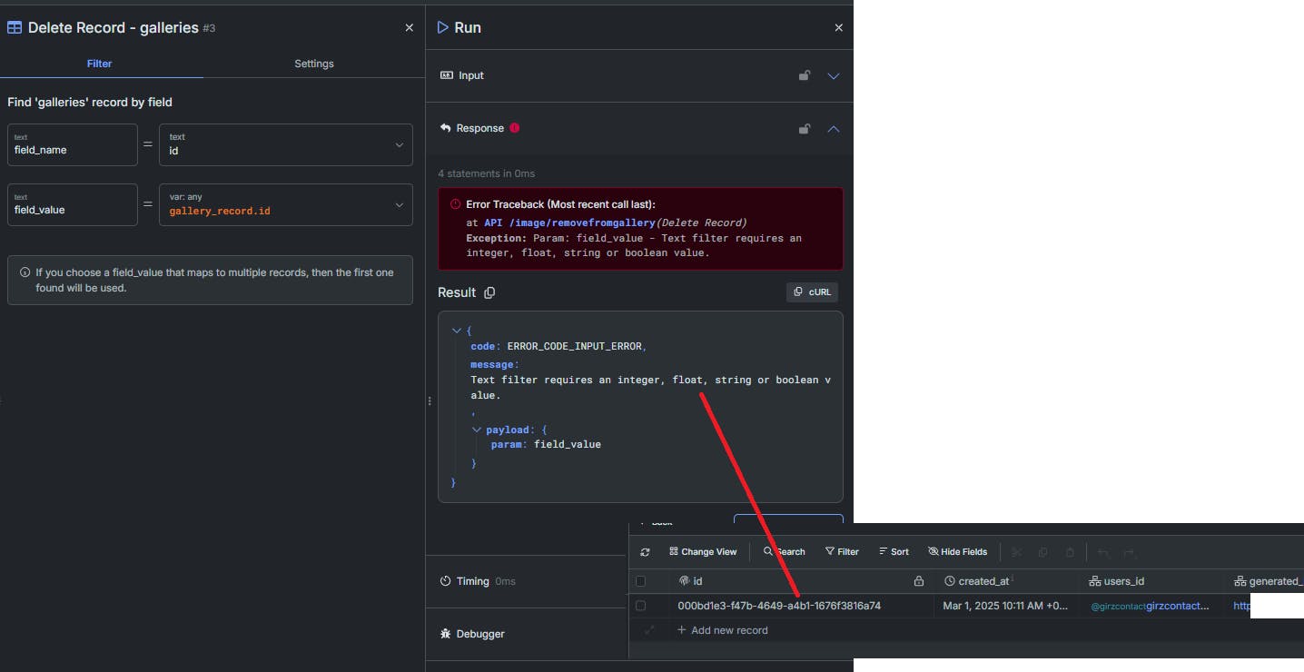The height and width of the screenshot is (672, 1304).
Task: Select the field_name text input
Action: 73,145
